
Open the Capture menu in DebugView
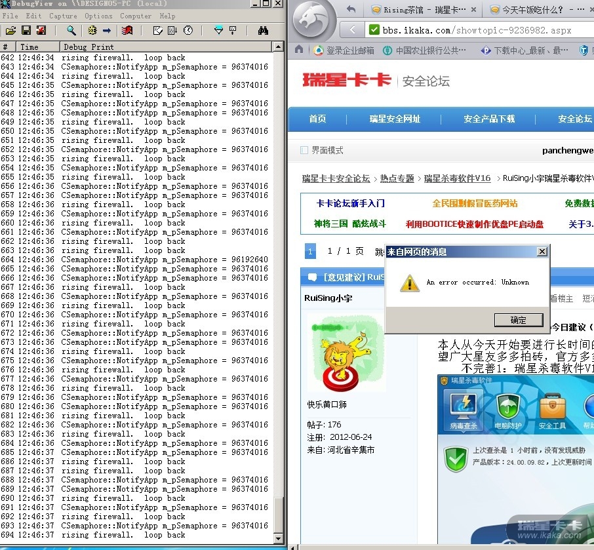point(63,16)
